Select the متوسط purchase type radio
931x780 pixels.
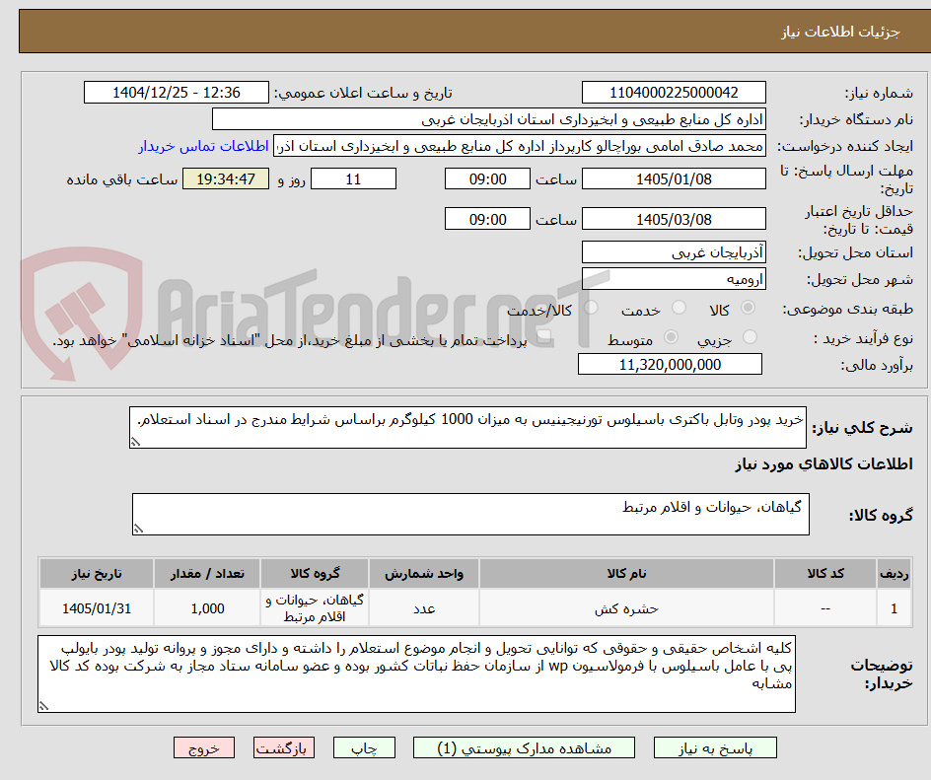pyautogui.click(x=671, y=337)
